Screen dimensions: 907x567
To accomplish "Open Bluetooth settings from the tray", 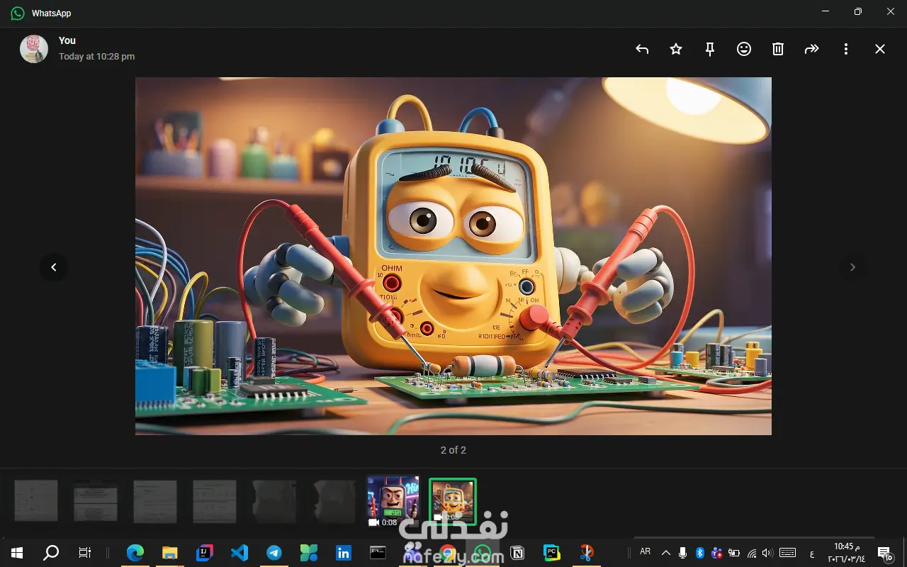I will pyautogui.click(x=699, y=553).
